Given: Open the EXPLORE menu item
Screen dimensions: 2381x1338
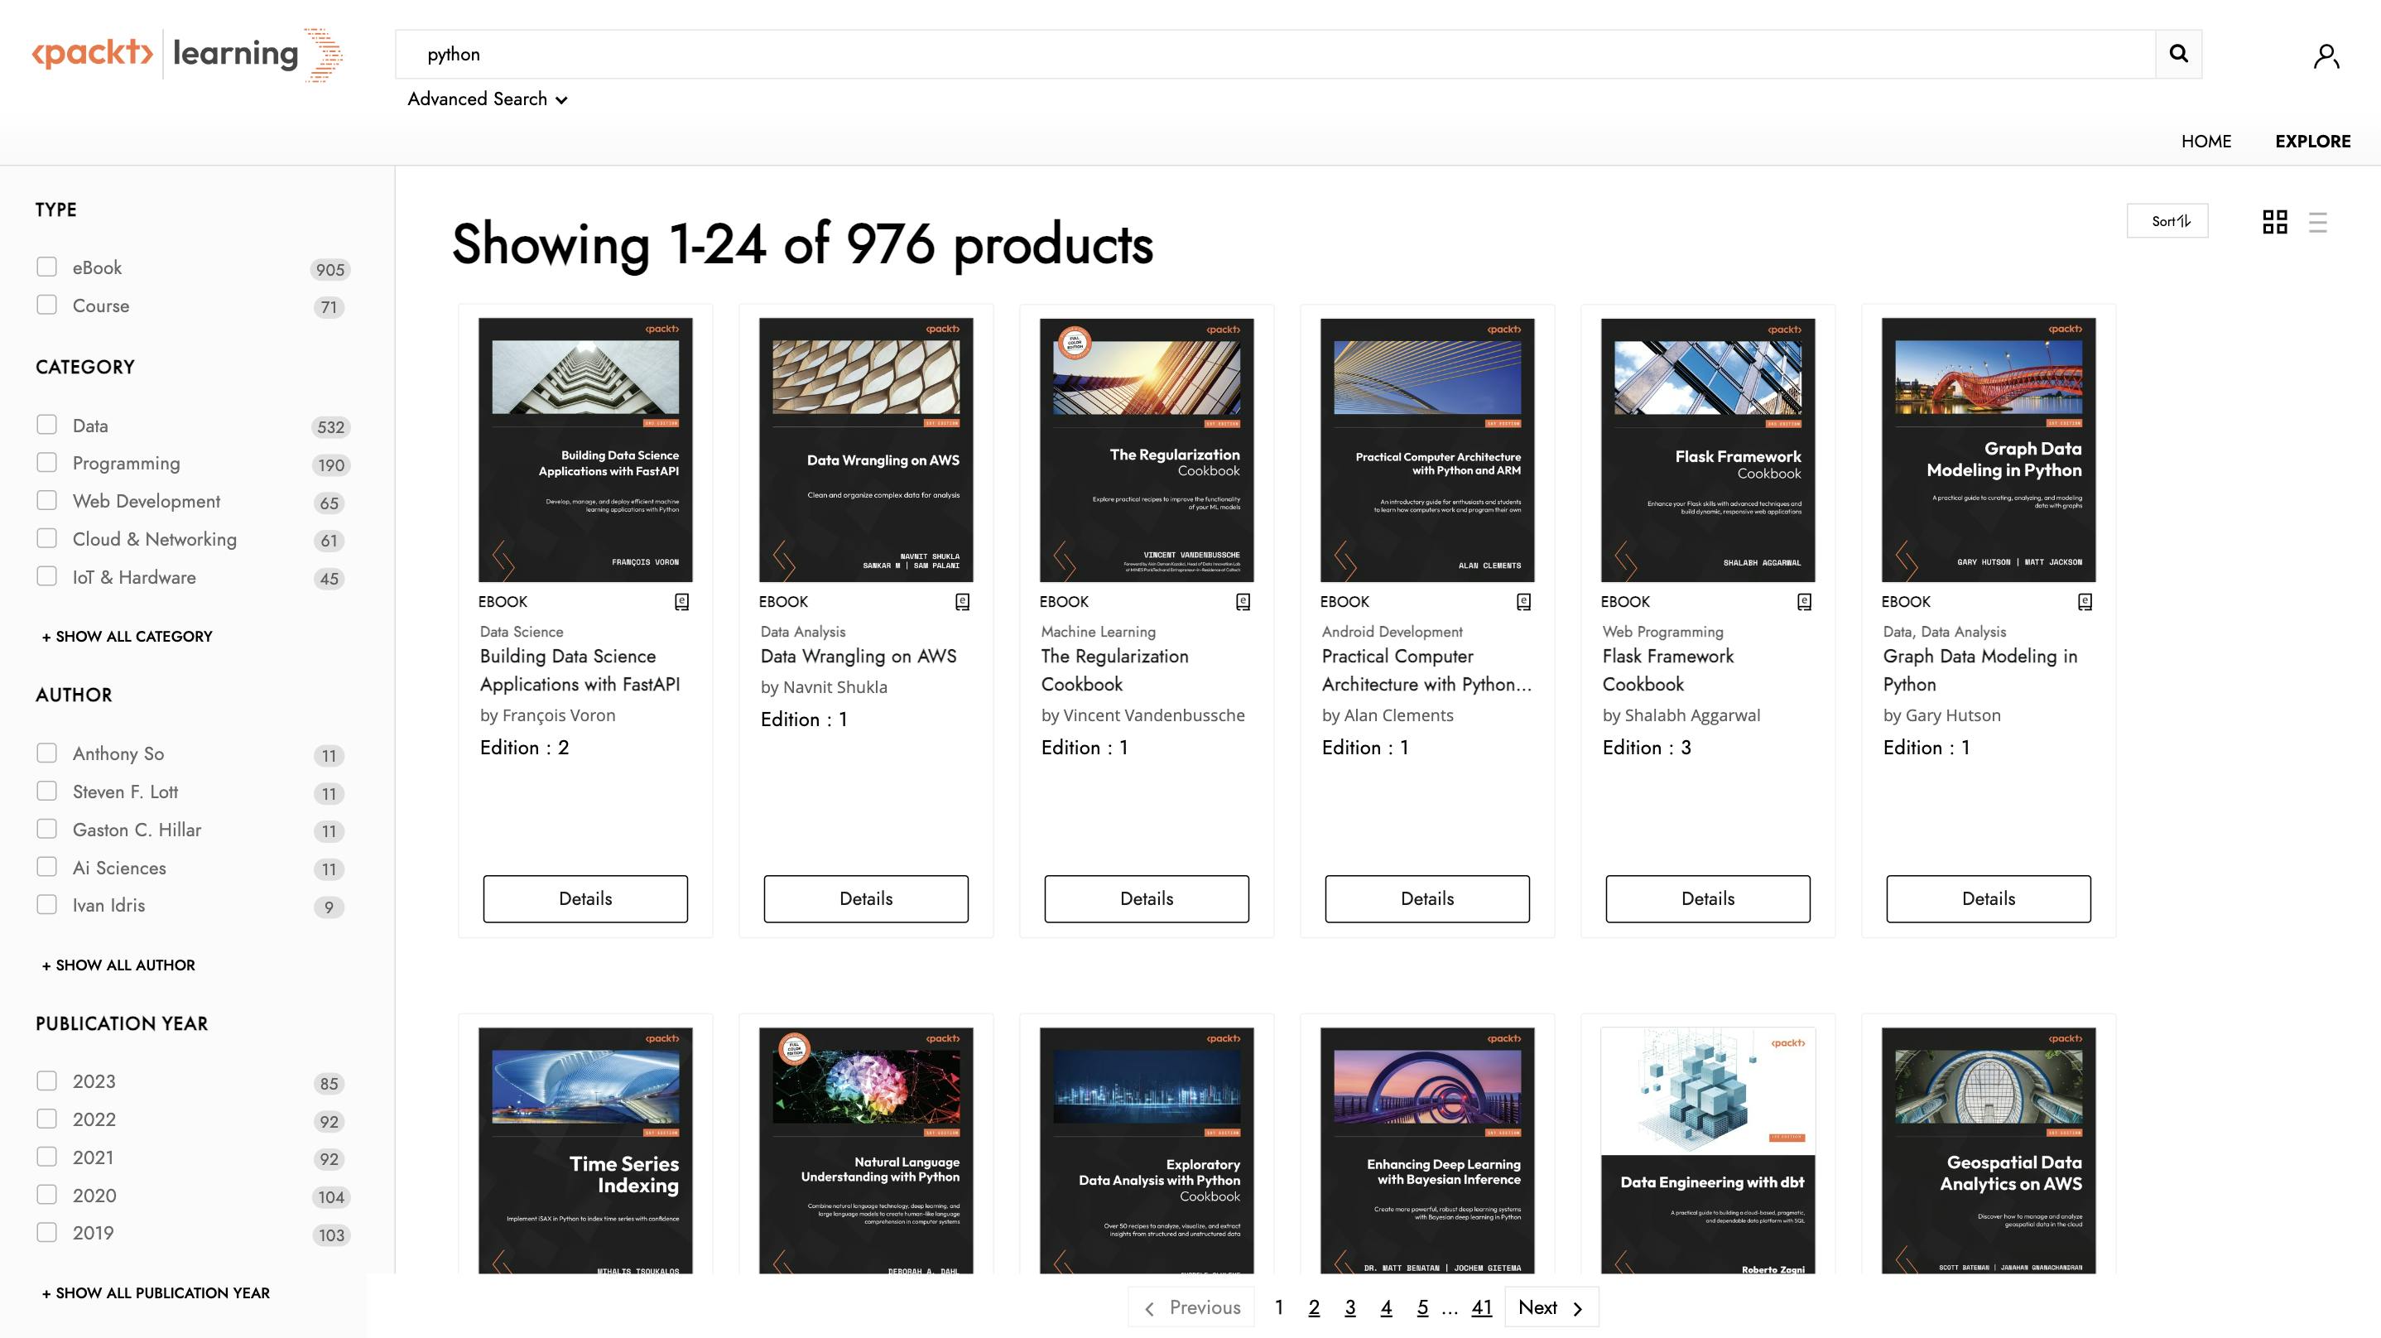Looking at the screenshot, I should point(2311,142).
